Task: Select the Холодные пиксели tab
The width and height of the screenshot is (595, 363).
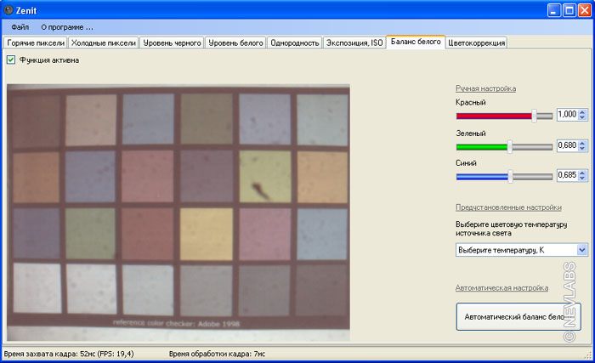Action: pyautogui.click(x=103, y=43)
